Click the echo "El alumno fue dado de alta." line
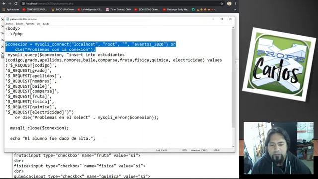318x179 pixels. tap(53, 139)
